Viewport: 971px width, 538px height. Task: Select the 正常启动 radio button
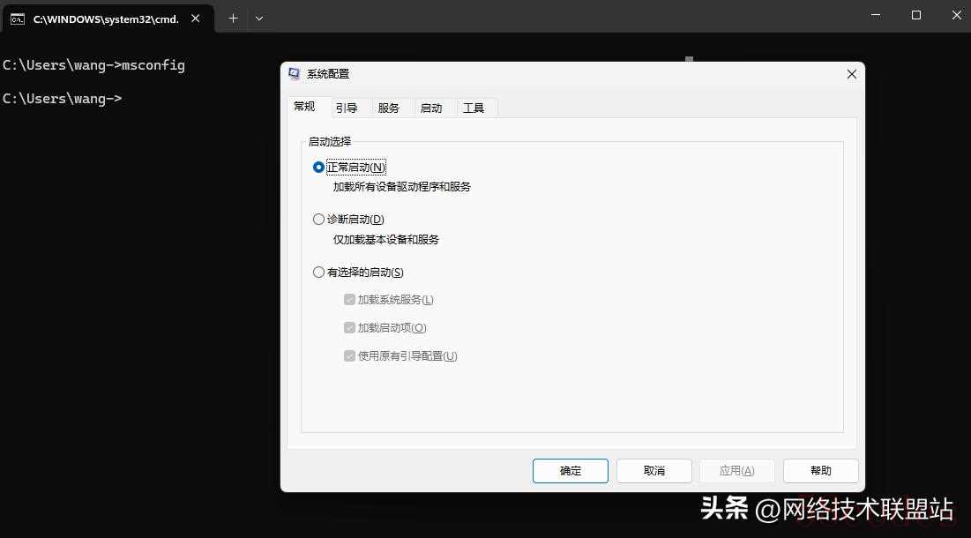pyautogui.click(x=319, y=168)
